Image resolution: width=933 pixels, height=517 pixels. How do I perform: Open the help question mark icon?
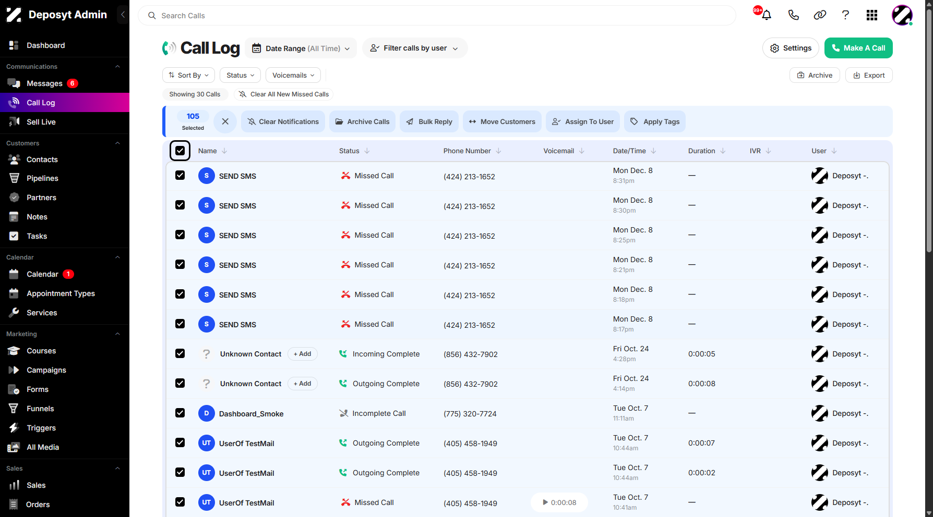point(845,15)
